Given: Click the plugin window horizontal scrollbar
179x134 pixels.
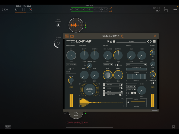Looking at the screenshot, I should [x=155, y=111].
